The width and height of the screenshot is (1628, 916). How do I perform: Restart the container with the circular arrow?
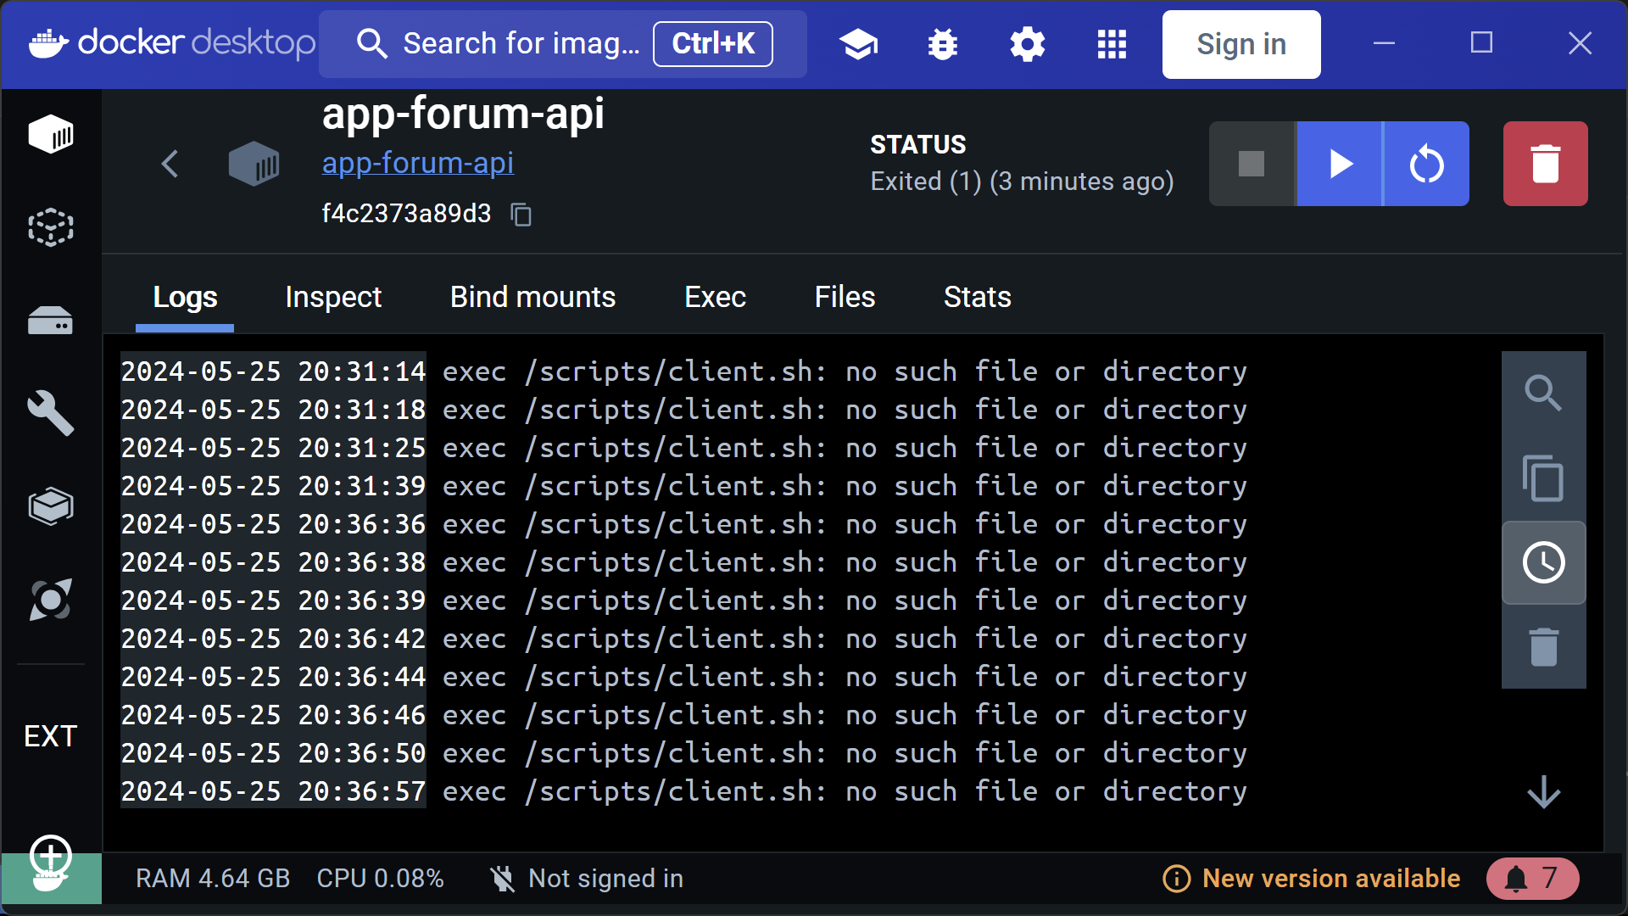coord(1427,164)
